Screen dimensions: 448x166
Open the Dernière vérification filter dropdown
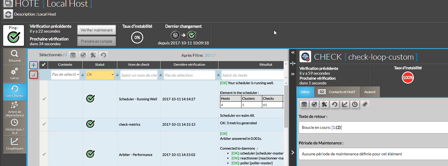(x=189, y=75)
